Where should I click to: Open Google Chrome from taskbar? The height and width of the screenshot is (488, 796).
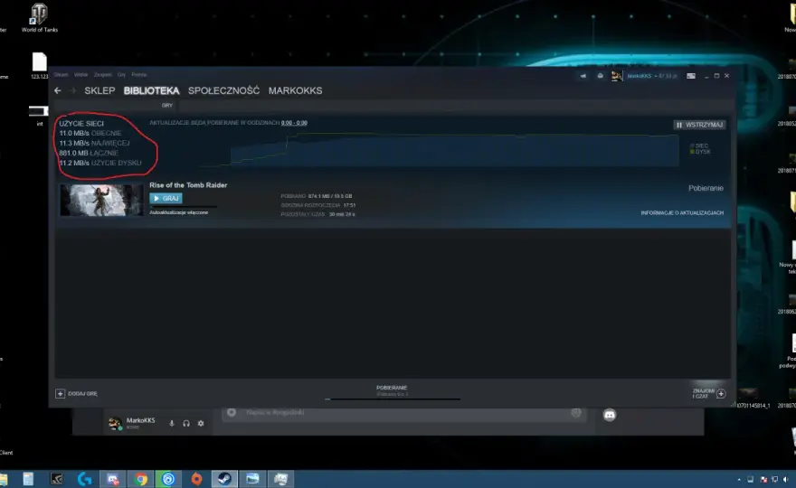140,478
